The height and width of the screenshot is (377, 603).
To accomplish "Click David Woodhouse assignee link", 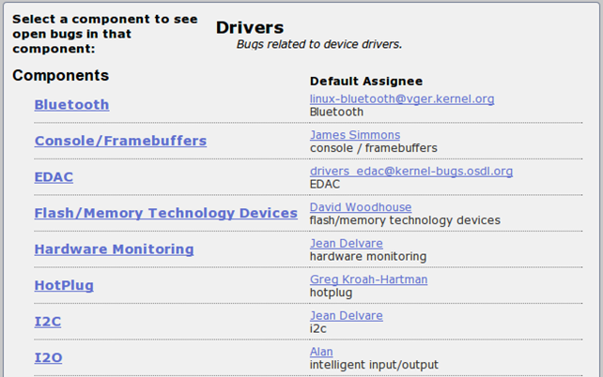I will tap(361, 207).
